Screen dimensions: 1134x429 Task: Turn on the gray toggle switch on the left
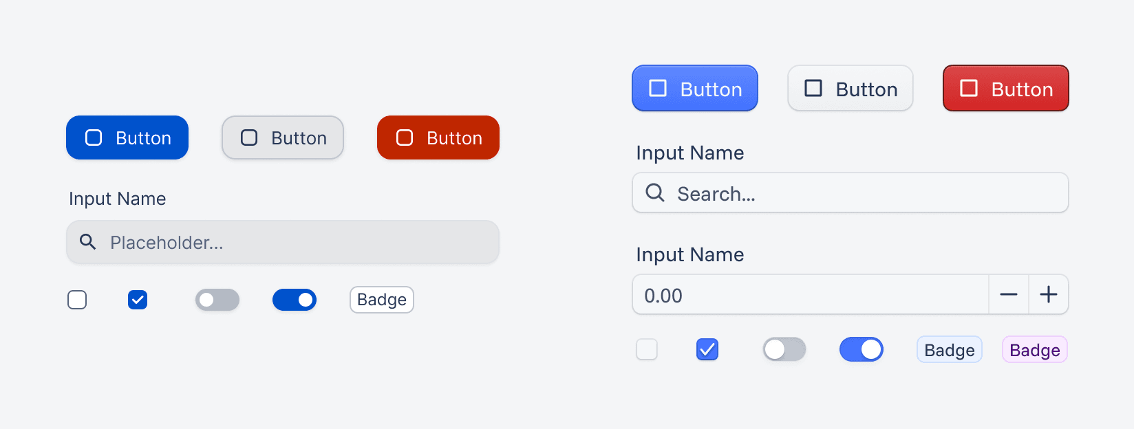coord(217,300)
